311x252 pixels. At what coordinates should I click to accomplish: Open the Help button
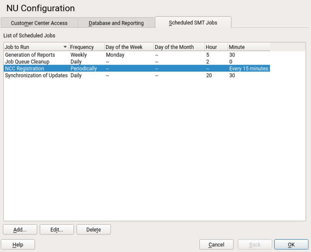point(18,244)
